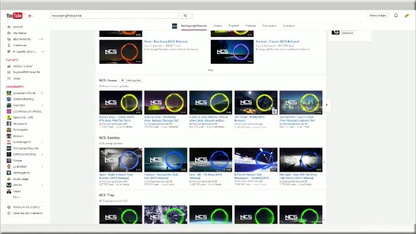Open first NCS: Dubstep video thumbnail
Image resolution: width=416 pixels, height=234 pixels.
click(121, 160)
